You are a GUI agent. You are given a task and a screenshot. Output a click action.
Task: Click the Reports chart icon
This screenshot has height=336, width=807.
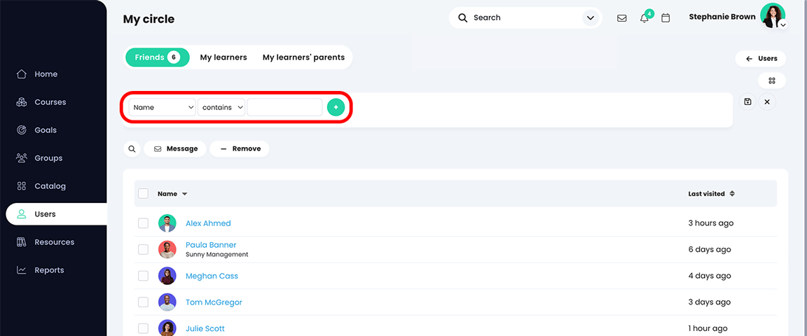[x=21, y=269]
